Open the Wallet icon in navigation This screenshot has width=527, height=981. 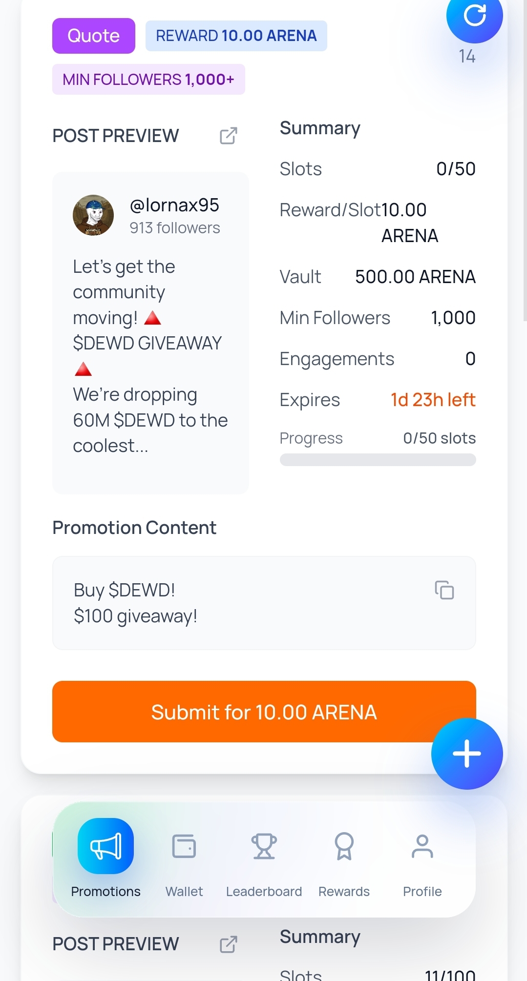[184, 846]
